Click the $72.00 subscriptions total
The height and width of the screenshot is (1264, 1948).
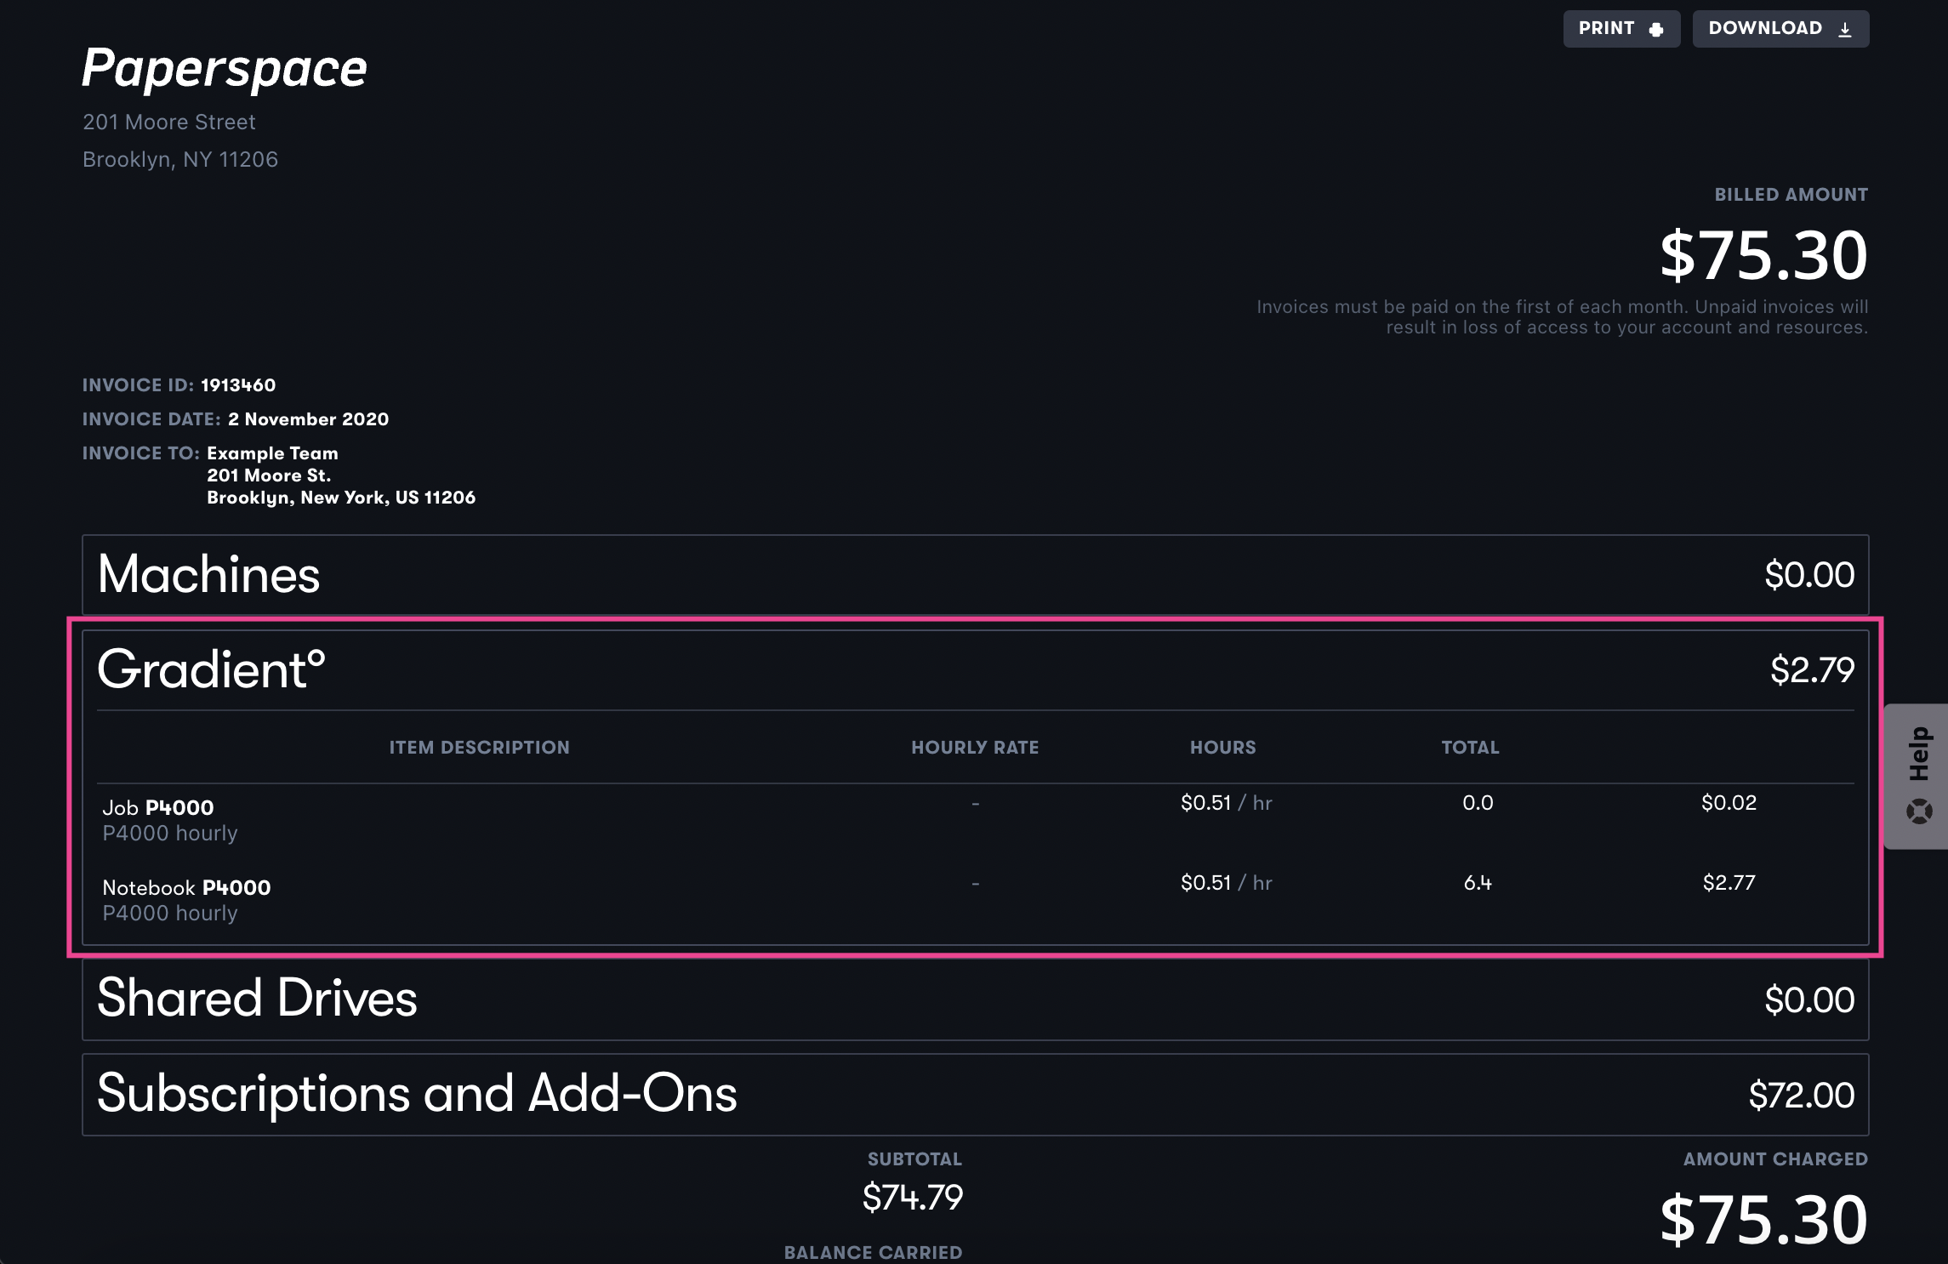(x=1801, y=1096)
